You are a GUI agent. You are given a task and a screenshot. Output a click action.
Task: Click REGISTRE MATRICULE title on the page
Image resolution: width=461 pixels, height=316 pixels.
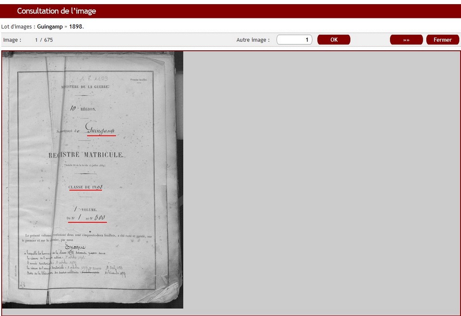click(86, 155)
